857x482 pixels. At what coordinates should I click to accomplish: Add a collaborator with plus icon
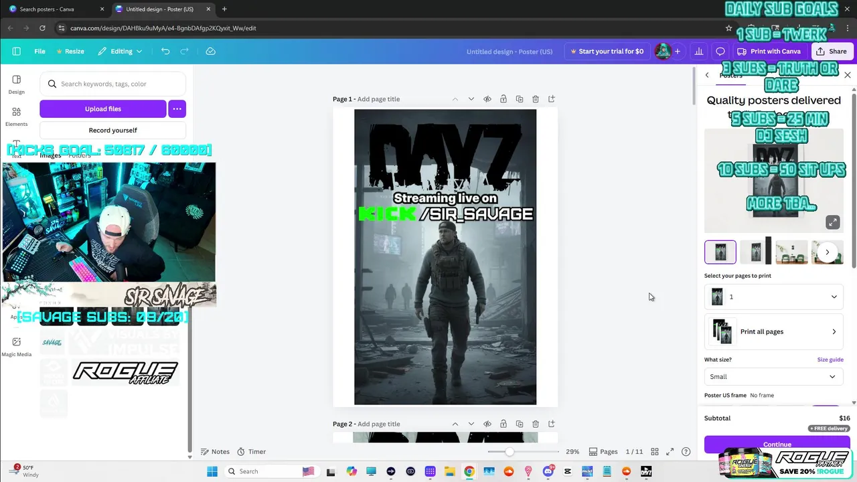click(x=678, y=51)
